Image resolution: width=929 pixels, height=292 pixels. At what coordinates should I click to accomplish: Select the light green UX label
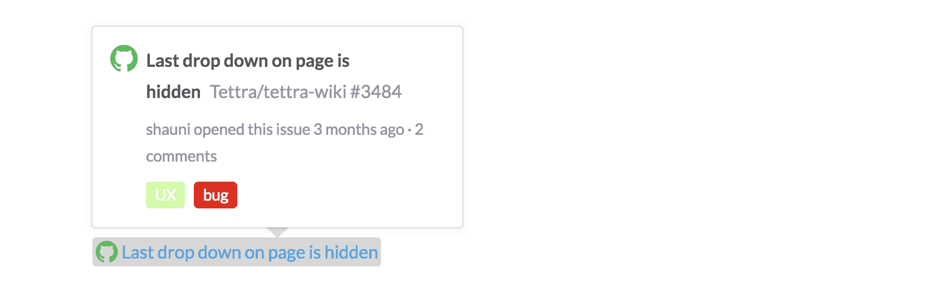coord(165,195)
